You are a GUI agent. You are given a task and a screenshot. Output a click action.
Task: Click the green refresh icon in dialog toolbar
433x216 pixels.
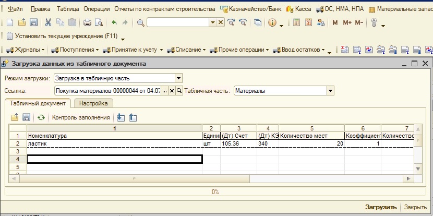click(x=41, y=118)
